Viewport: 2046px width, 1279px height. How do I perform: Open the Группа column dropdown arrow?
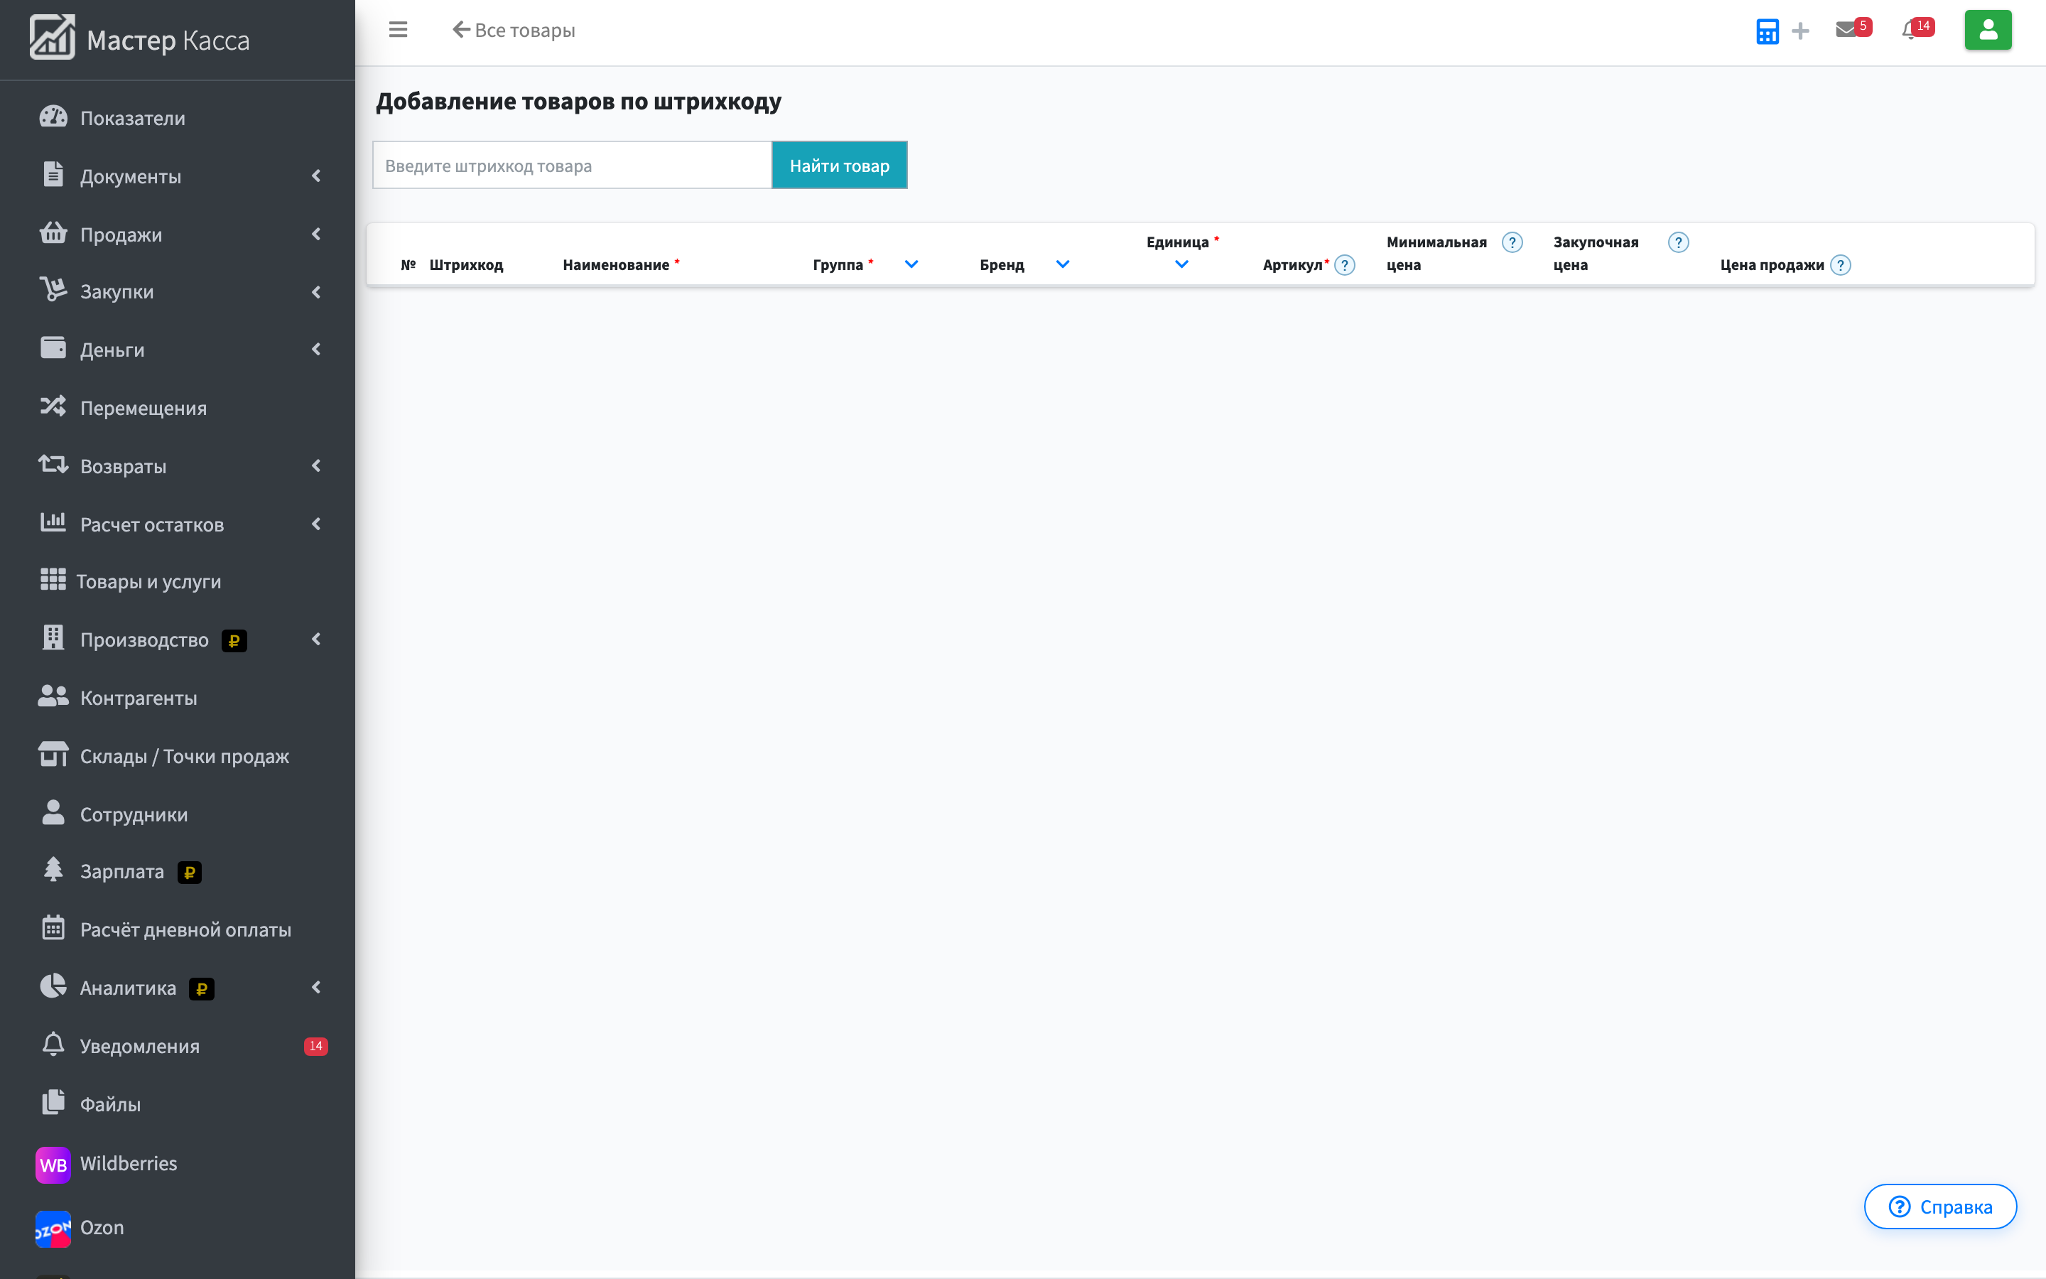pos(911,265)
